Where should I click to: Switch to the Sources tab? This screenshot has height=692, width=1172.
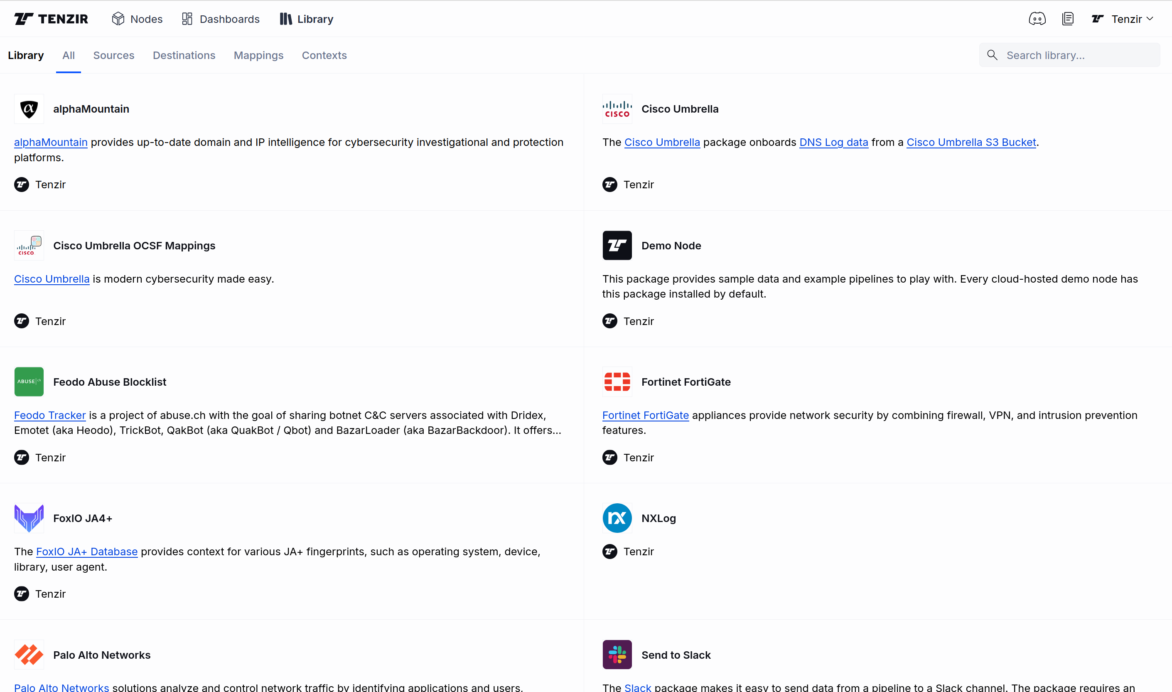[114, 56]
